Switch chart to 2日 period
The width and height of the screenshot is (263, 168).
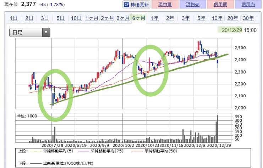point(29,18)
